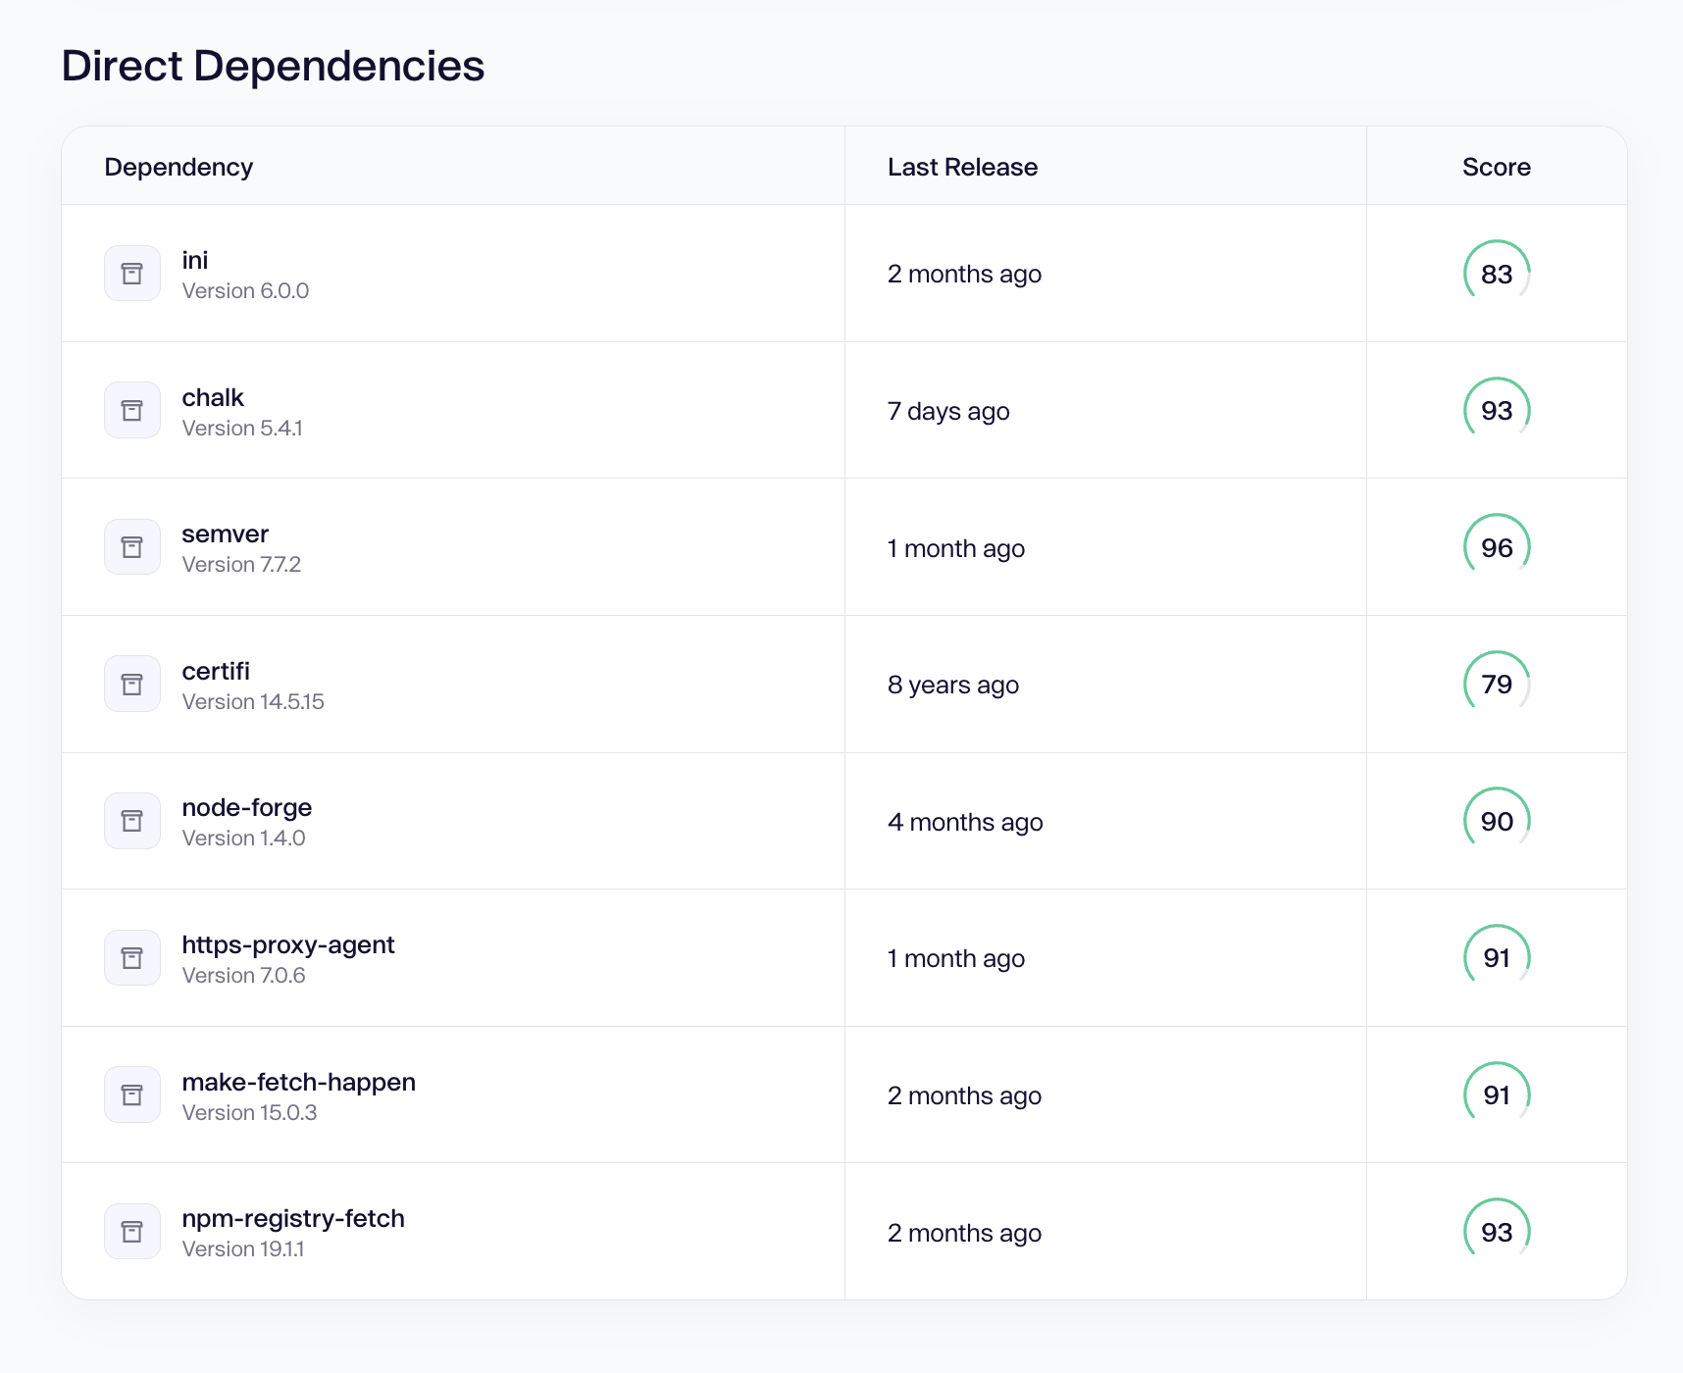Screen dimensions: 1683x1373
Task: Click the package icon beside ini
Action: point(132,274)
